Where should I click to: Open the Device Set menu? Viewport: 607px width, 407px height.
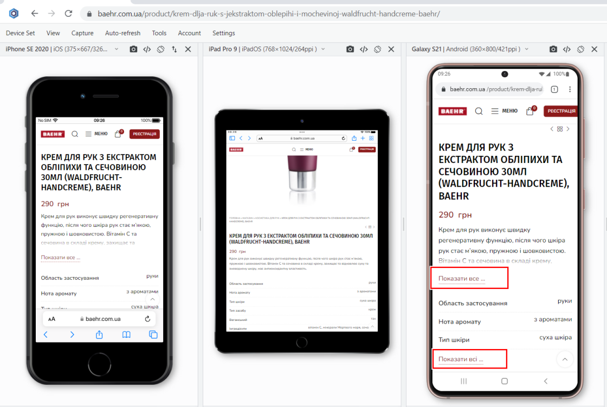tap(20, 33)
